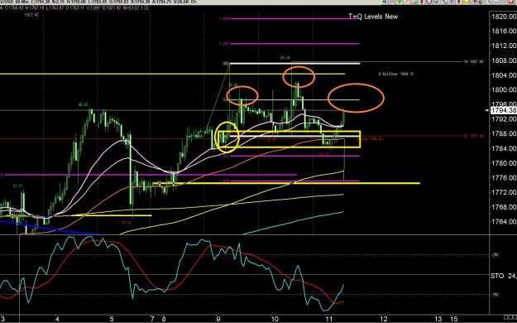Image resolution: width=517 pixels, height=323 pixels.
Task: Select date 13 on the time axis
Action: (x=438, y=319)
